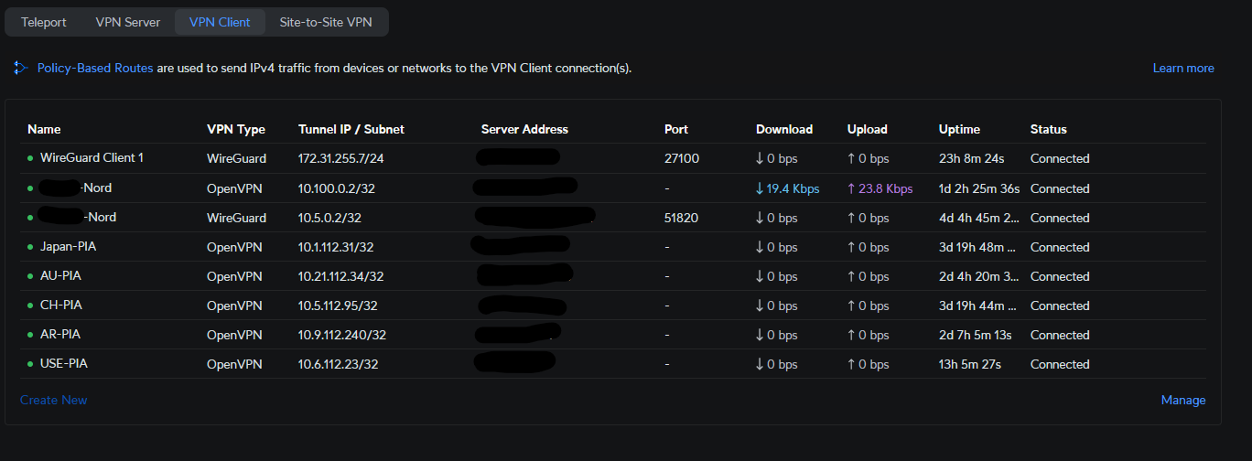The width and height of the screenshot is (1252, 461).
Task: Select the AR-PIA client row
Action: click(613, 335)
